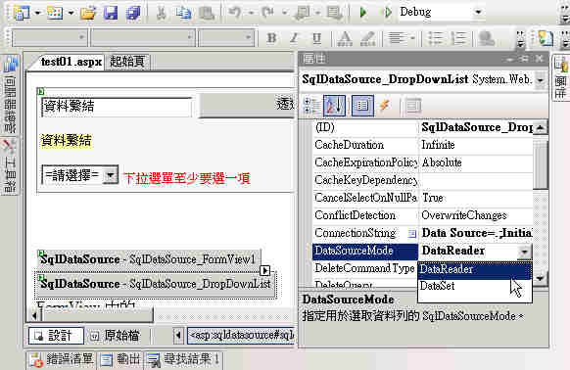
Task: Toggle Italic formatting button
Action: click(295, 38)
